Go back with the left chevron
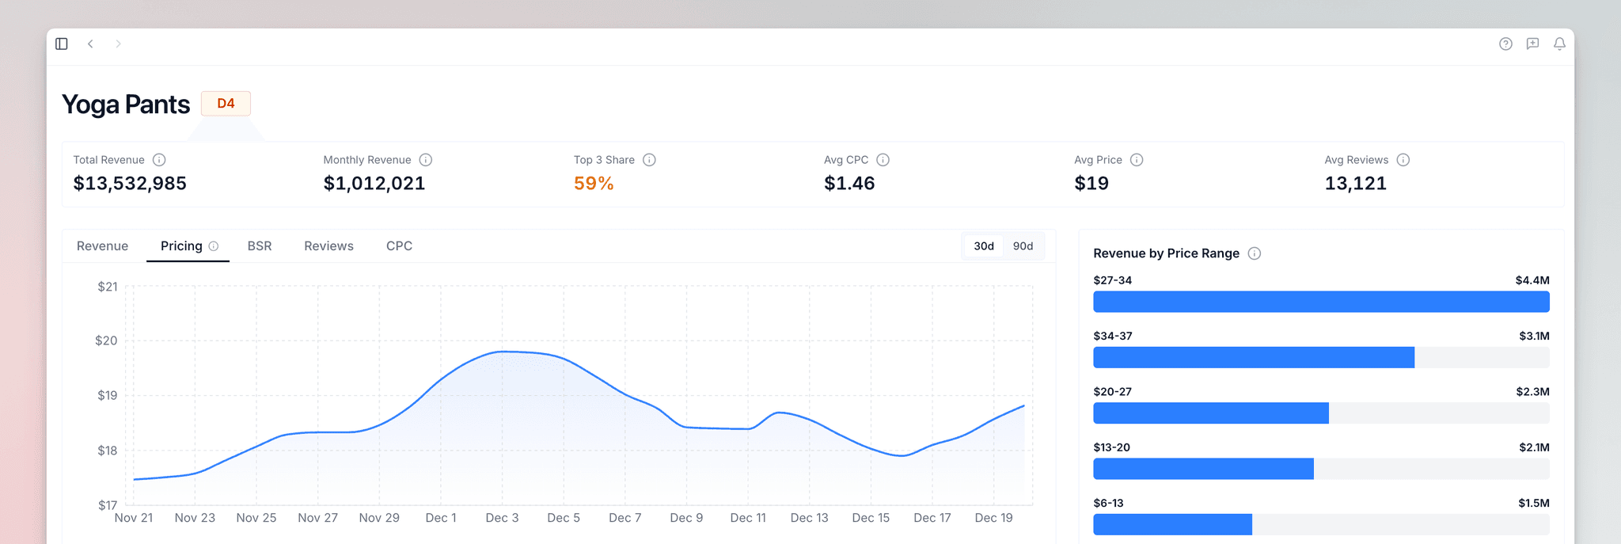1621x544 pixels. (x=90, y=44)
